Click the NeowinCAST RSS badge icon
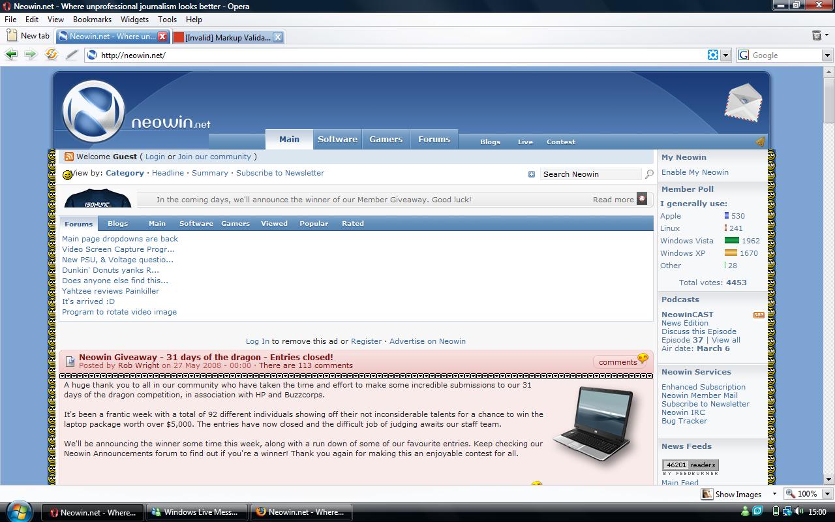The width and height of the screenshot is (835, 522). 759,315
